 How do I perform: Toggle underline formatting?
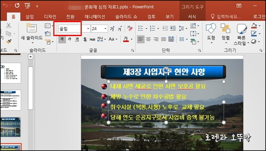tap(77, 39)
